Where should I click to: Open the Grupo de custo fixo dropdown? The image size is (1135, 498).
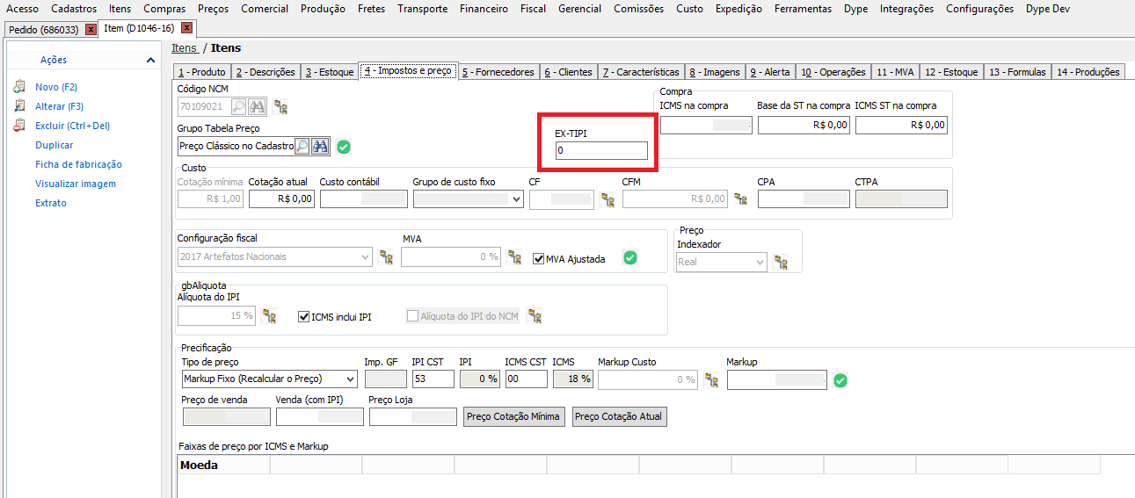click(x=516, y=199)
